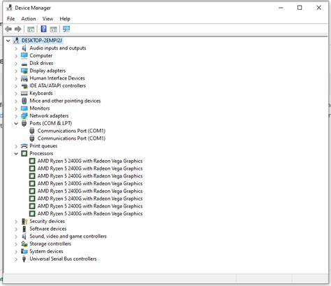Screen dimensions: 331x286
Task: Collapse the Processors category
Action: pos(16,154)
